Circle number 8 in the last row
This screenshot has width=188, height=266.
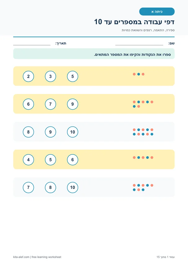point(50,187)
